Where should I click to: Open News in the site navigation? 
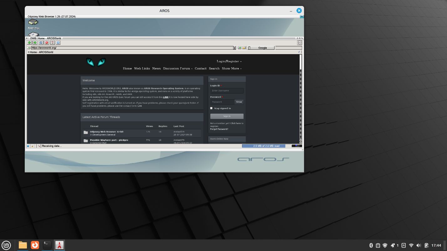click(157, 68)
